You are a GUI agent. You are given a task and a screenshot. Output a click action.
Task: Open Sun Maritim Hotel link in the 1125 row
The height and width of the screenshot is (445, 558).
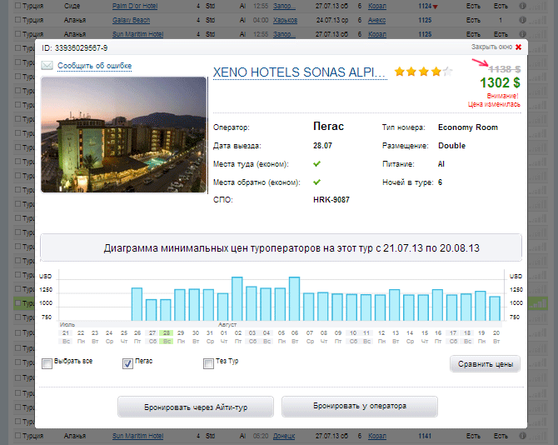point(137,34)
